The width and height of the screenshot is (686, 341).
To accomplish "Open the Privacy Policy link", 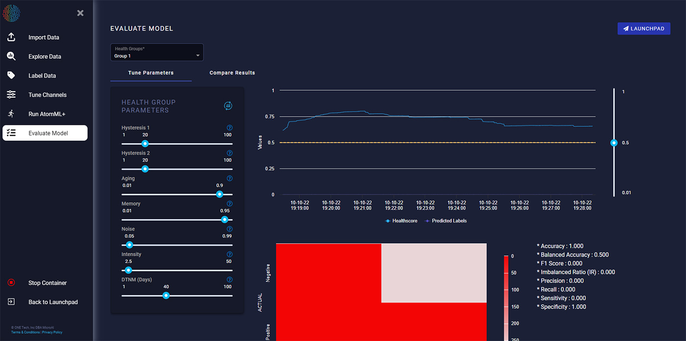I will [52, 332].
